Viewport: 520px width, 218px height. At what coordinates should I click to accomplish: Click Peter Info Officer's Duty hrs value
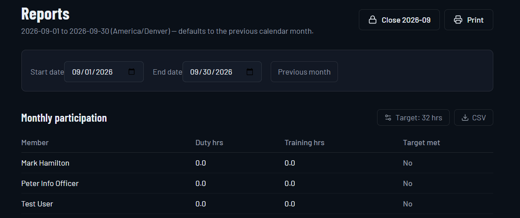coord(201,183)
